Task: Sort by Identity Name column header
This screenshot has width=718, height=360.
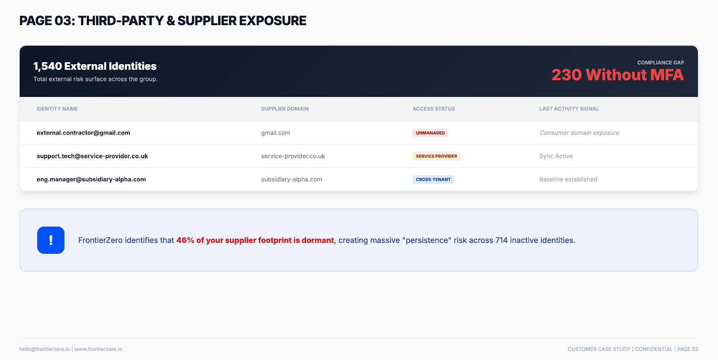Action: [57, 109]
